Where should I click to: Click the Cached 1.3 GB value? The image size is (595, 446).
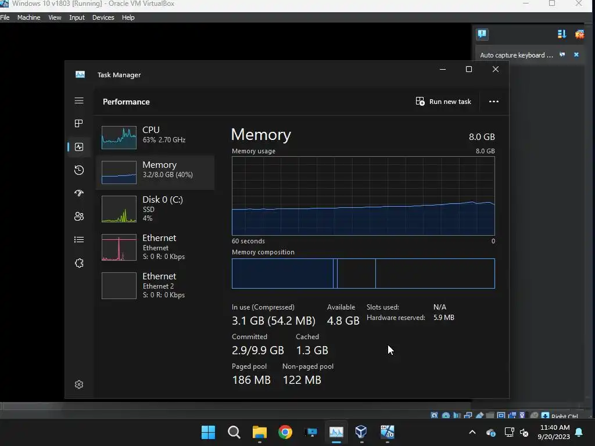pos(312,350)
